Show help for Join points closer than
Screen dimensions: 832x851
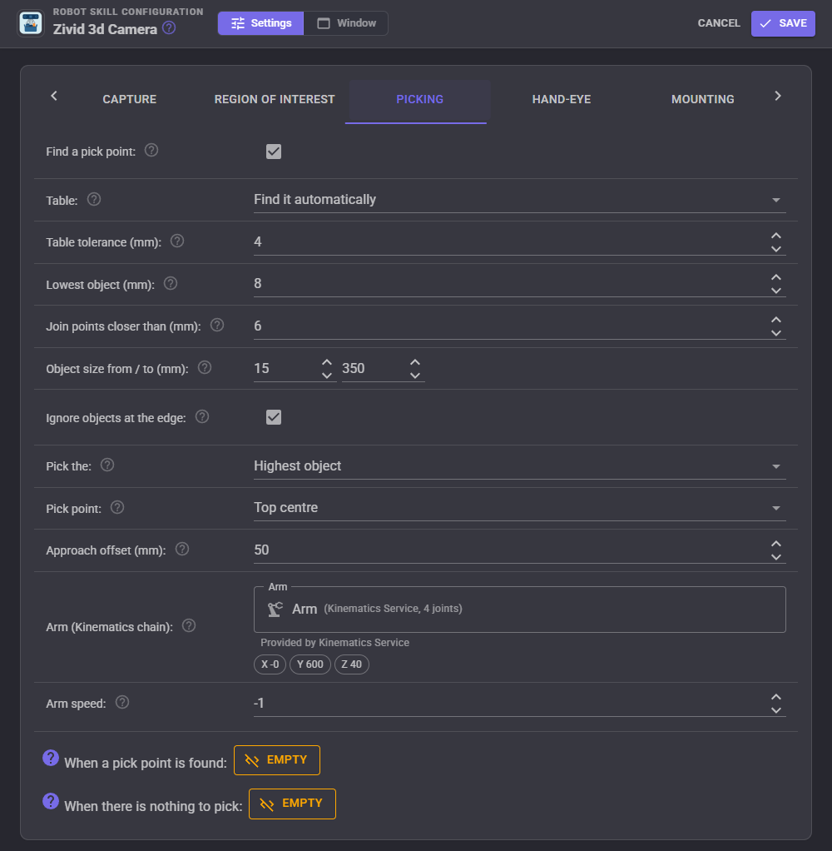click(x=217, y=325)
